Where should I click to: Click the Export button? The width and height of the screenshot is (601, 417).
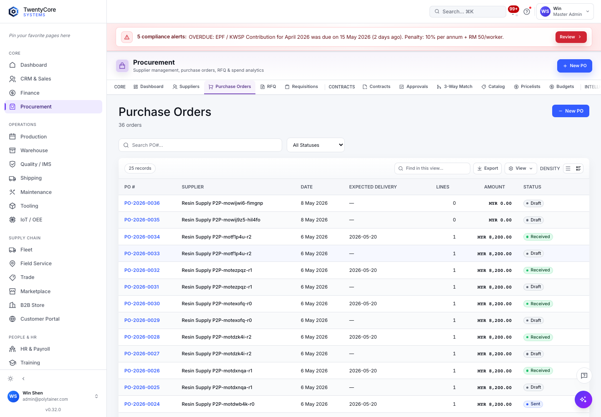487,168
